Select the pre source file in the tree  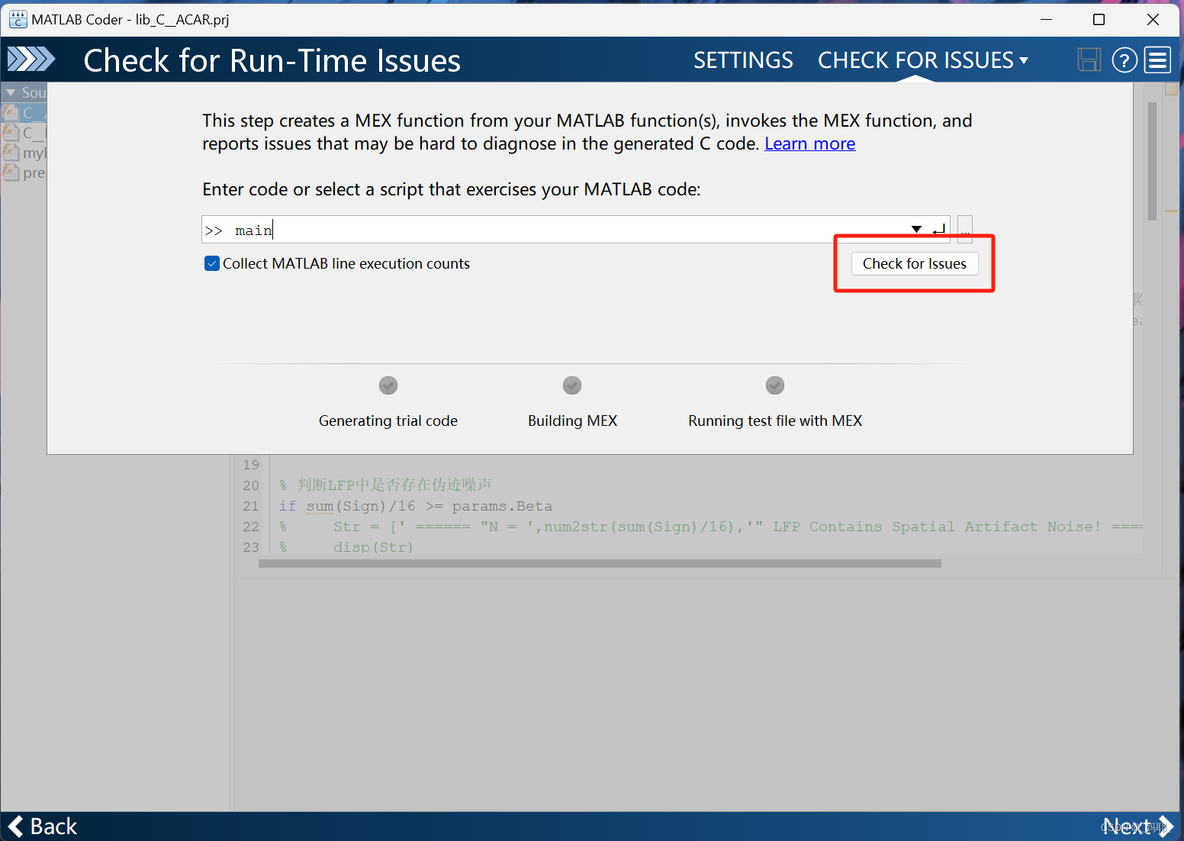pyautogui.click(x=24, y=172)
